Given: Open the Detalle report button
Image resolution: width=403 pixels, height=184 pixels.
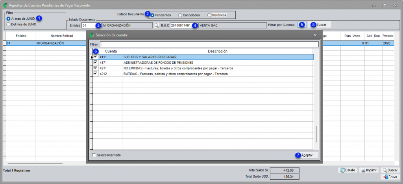Looking at the screenshot, I should tap(348, 170).
